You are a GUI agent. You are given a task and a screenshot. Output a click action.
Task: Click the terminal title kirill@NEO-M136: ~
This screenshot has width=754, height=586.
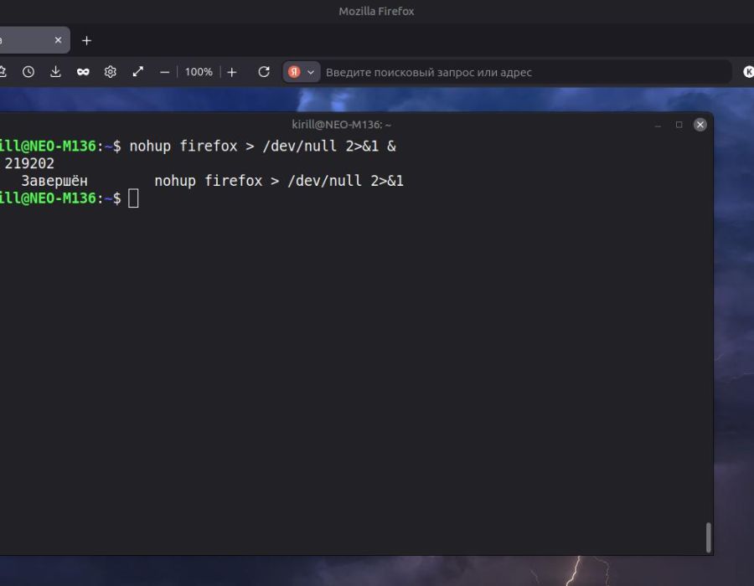click(x=342, y=125)
